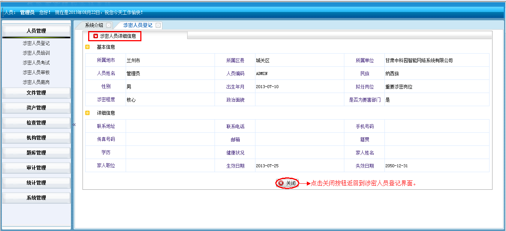
Task: Expand the 题库管理 menu section
Action: click(36, 153)
